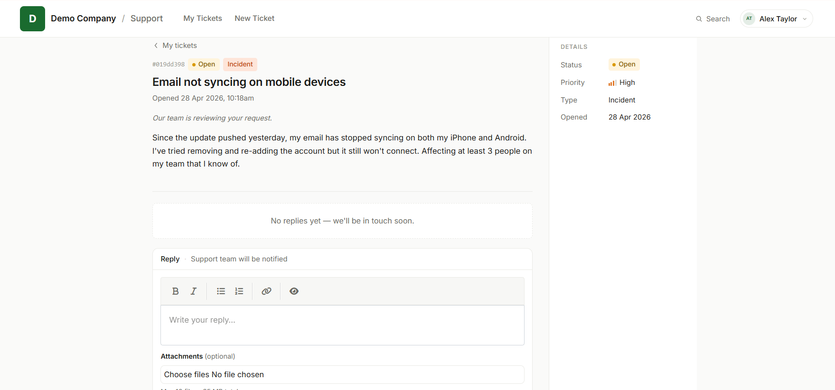Click the DETAILS panel heading
Viewport: 835px width, 390px height.
pos(574,47)
